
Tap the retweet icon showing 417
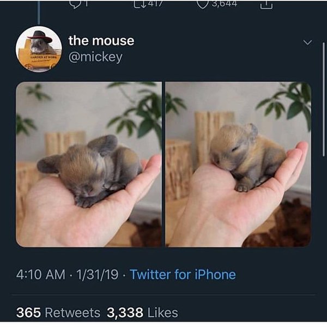(139, 4)
